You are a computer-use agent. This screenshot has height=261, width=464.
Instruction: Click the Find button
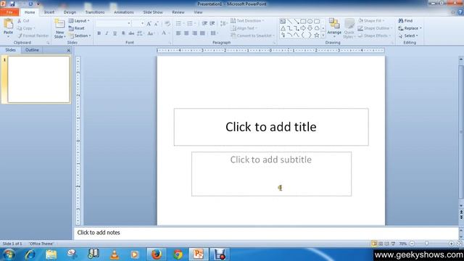[x=405, y=21]
